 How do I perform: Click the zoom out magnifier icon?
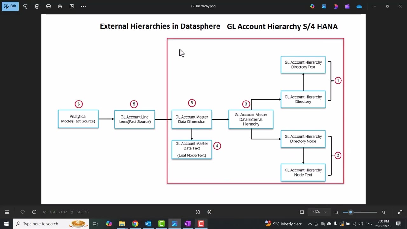pos(336,212)
